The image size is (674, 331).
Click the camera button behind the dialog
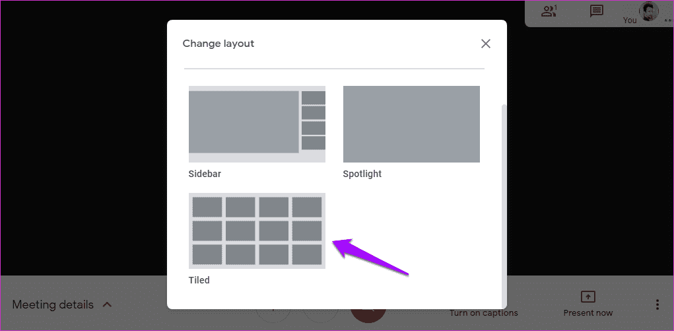pyautogui.click(x=321, y=316)
